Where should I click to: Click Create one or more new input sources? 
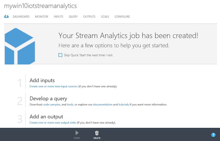pos(54,86)
